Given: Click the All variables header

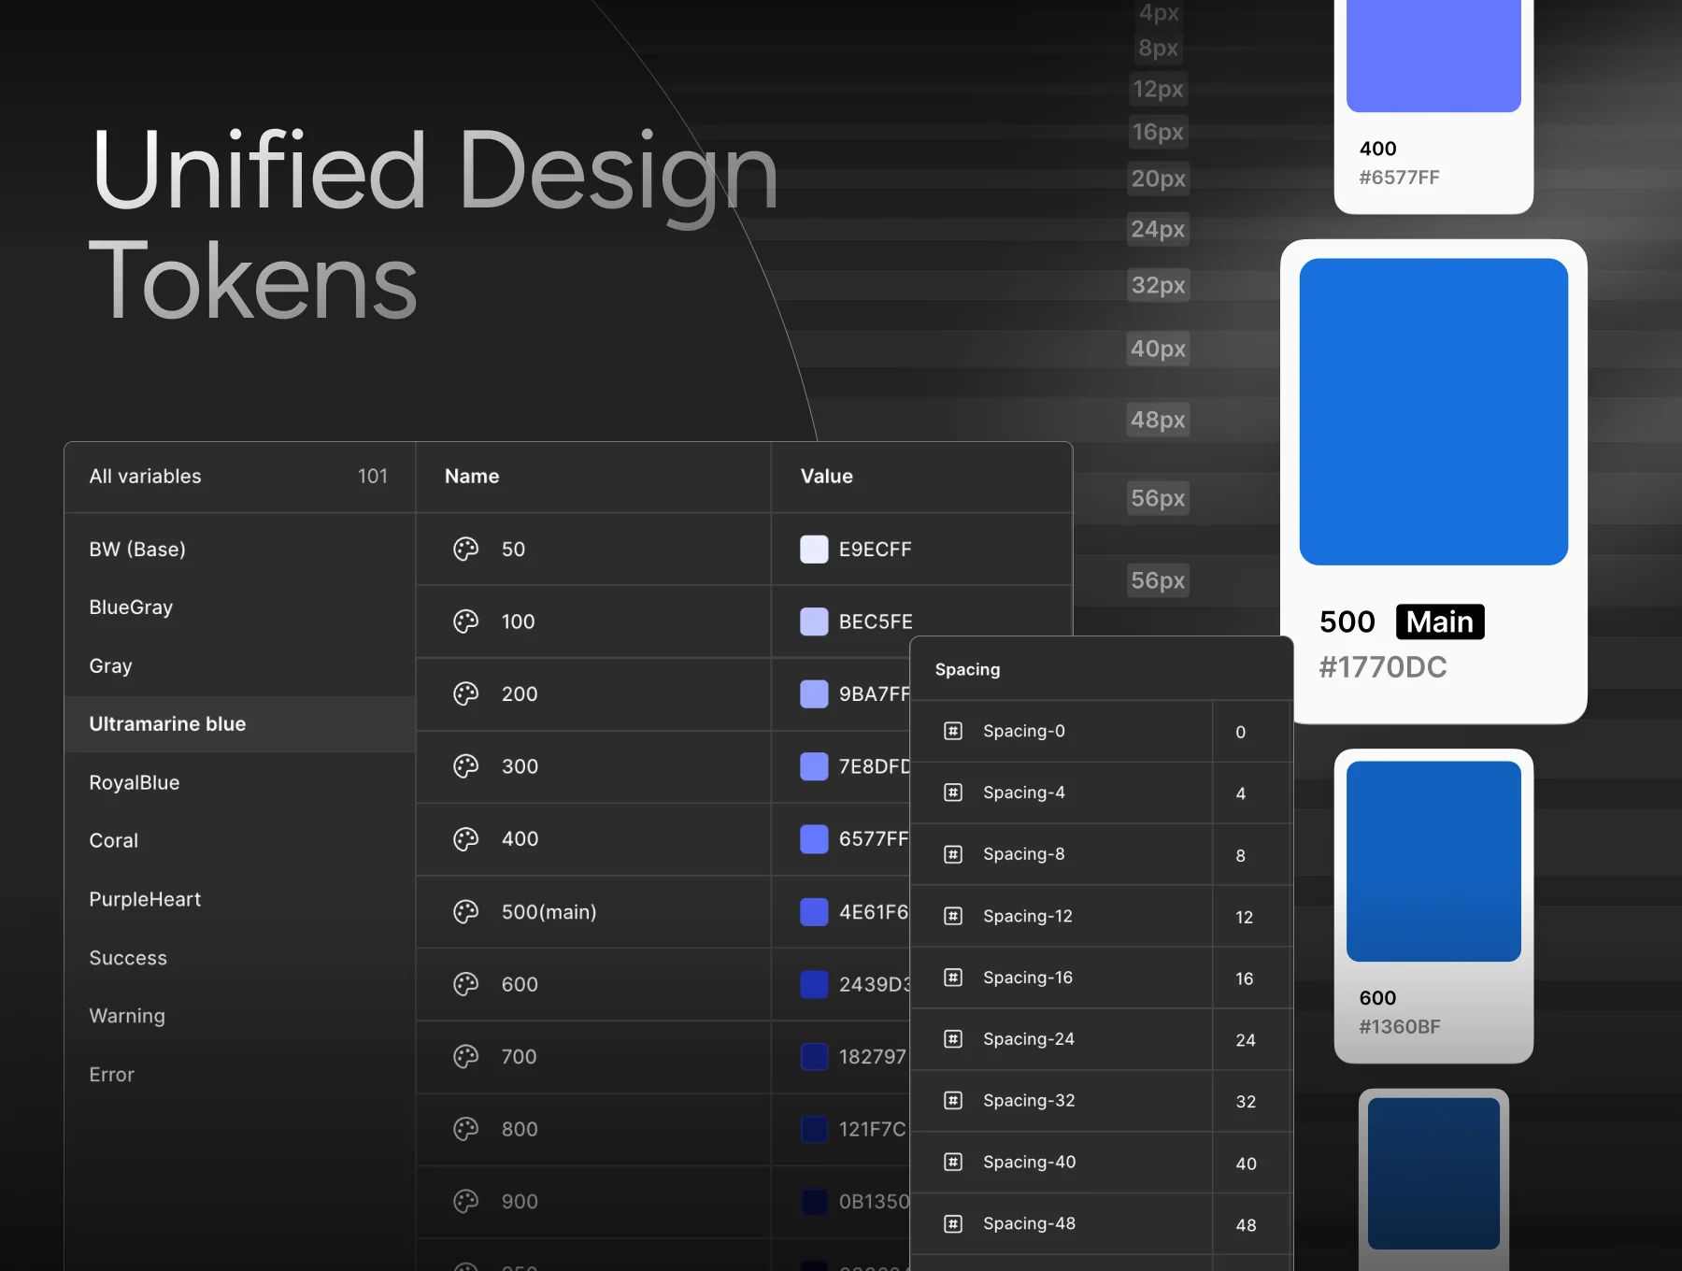Looking at the screenshot, I should 239,477.
